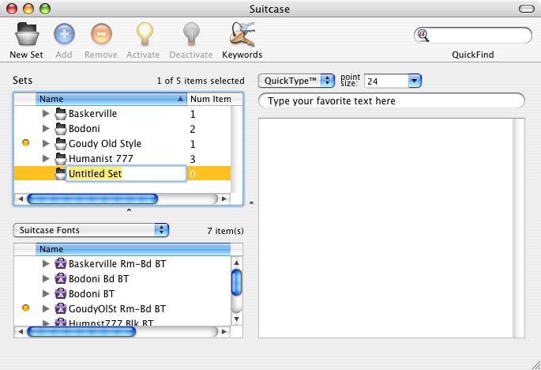This screenshot has width=541, height=370.
Task: Sort sets by Name column header
Action: click(111, 99)
